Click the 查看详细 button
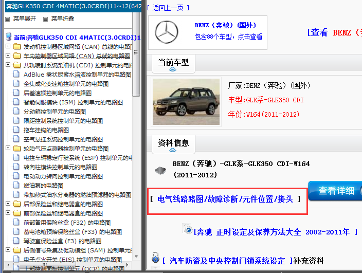Viewport: 362px width, 273px height. (335, 191)
